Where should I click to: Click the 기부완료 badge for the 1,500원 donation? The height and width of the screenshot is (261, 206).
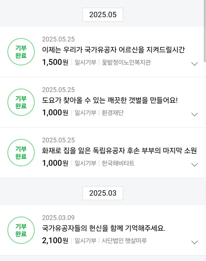(21, 52)
